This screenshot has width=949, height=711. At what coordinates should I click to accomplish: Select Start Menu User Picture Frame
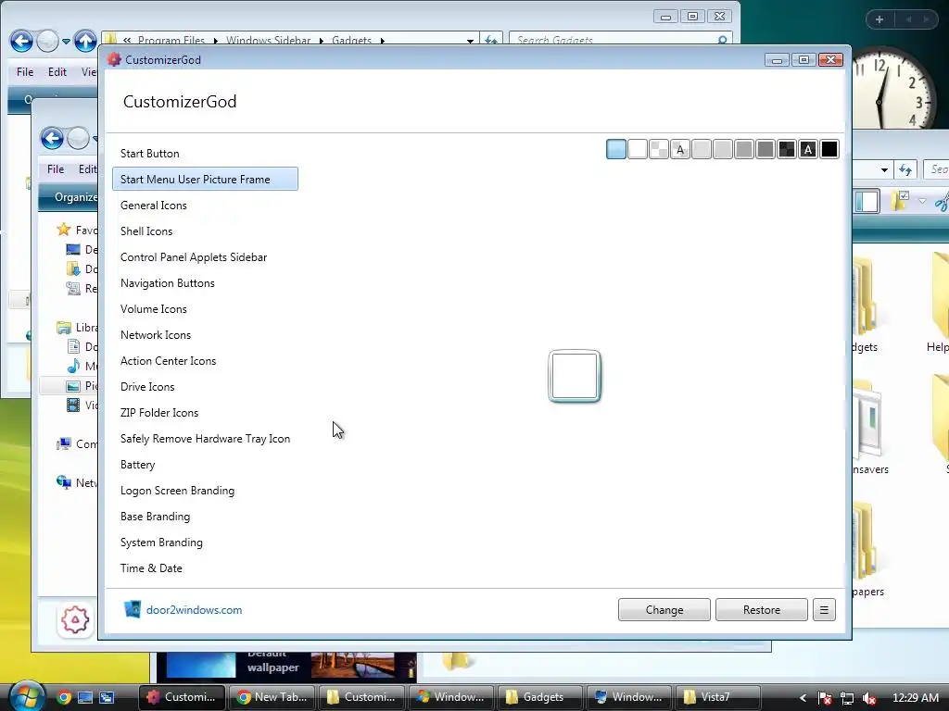pyautogui.click(x=205, y=179)
